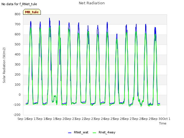Click the -100 y-axis tick label
The height and width of the screenshot is (138, 184).
(17, 105)
